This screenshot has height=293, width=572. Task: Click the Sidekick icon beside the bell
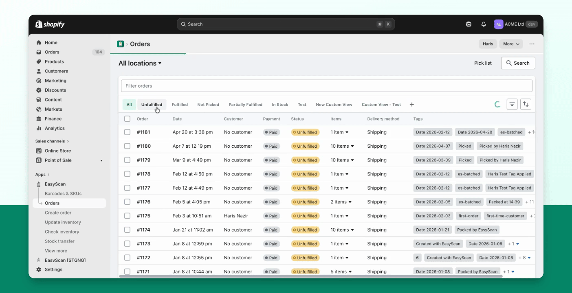469,24
